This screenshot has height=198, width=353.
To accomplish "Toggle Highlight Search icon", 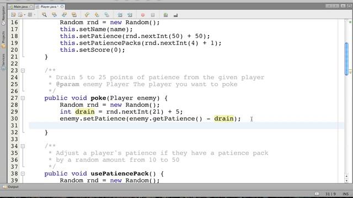I will (x=74, y=15).
